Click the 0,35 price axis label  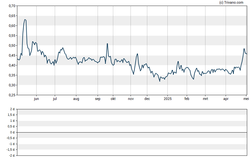[x=12, y=75]
